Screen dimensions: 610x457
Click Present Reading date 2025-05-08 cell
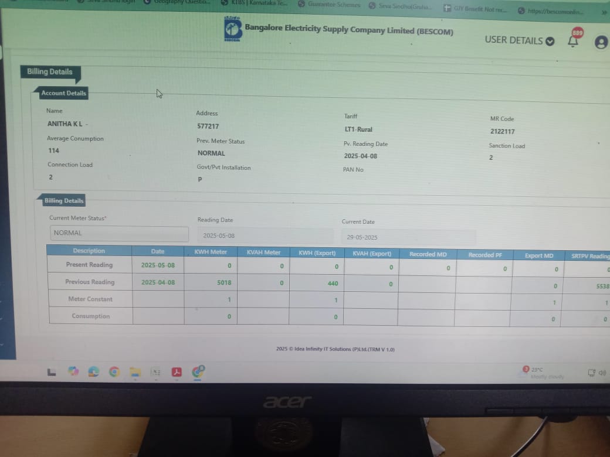[158, 265]
